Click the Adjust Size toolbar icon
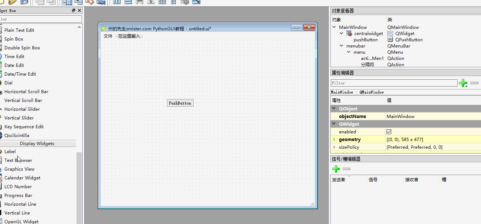This screenshot has height=224, width=481. [x=196, y=2]
